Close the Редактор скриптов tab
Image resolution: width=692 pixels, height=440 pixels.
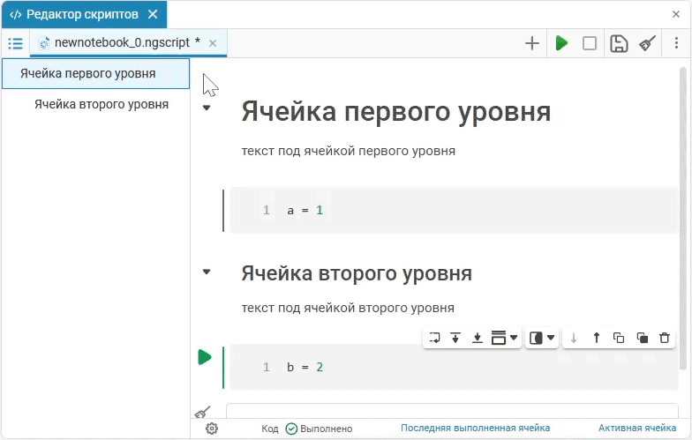[153, 14]
